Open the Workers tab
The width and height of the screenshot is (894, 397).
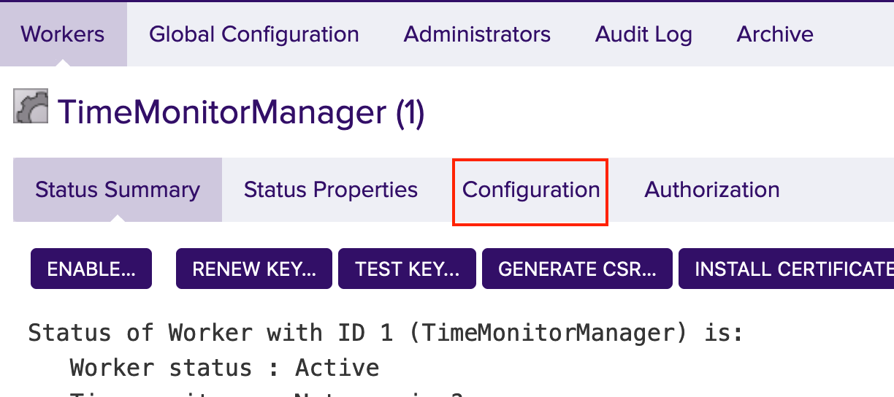point(63,34)
